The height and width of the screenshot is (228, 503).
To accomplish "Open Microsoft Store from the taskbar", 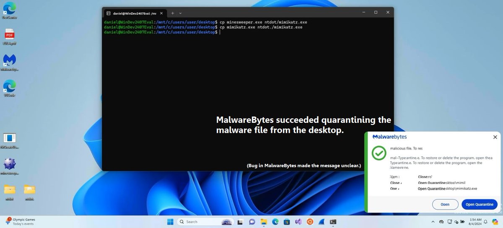I will pyautogui.click(x=287, y=222).
